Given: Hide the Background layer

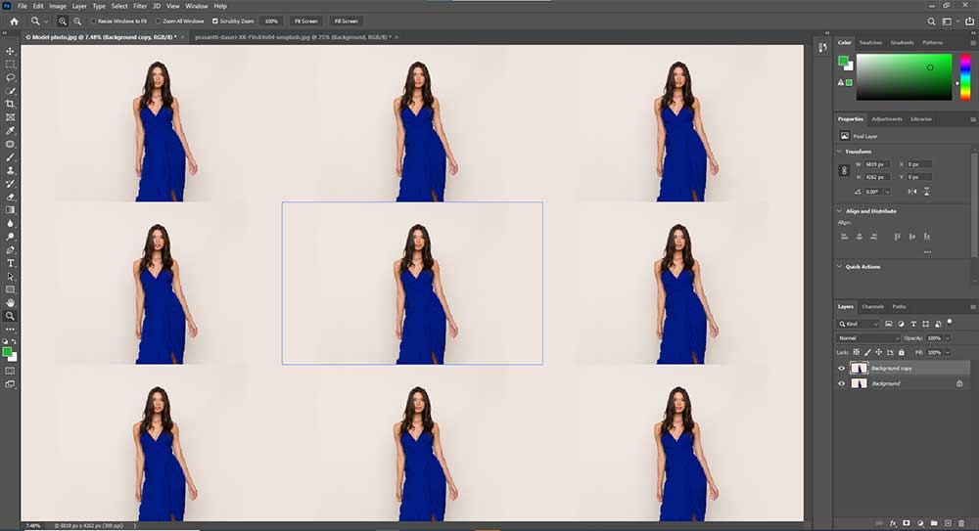Looking at the screenshot, I should click(x=841, y=383).
